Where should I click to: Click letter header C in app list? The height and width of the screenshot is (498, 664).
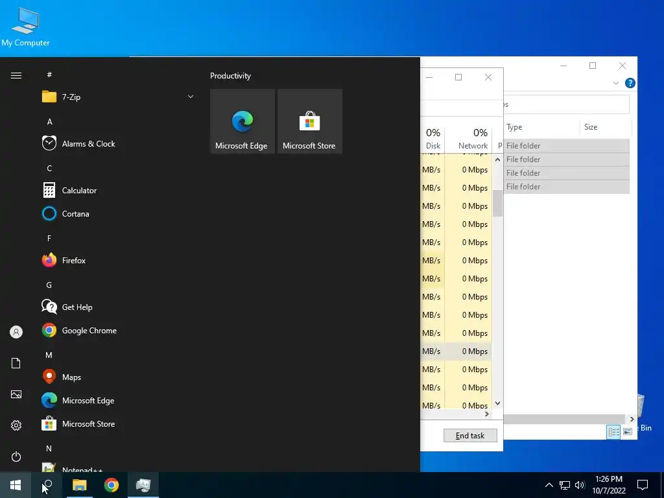pyautogui.click(x=49, y=169)
